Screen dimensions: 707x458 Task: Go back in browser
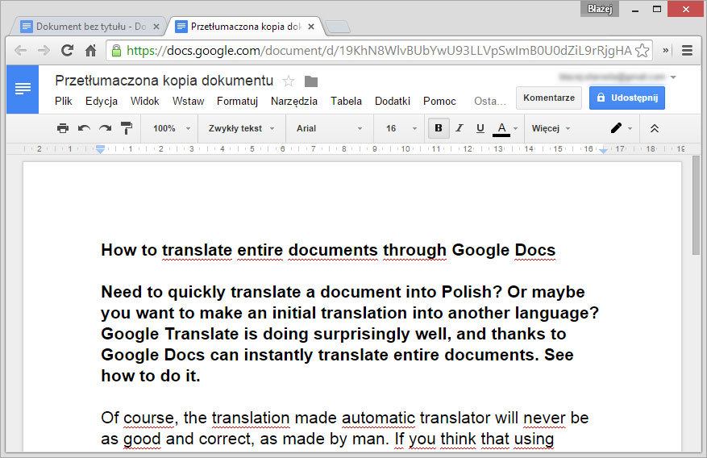(20, 51)
